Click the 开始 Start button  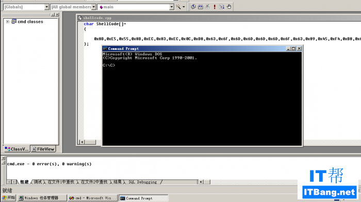click(x=9, y=198)
